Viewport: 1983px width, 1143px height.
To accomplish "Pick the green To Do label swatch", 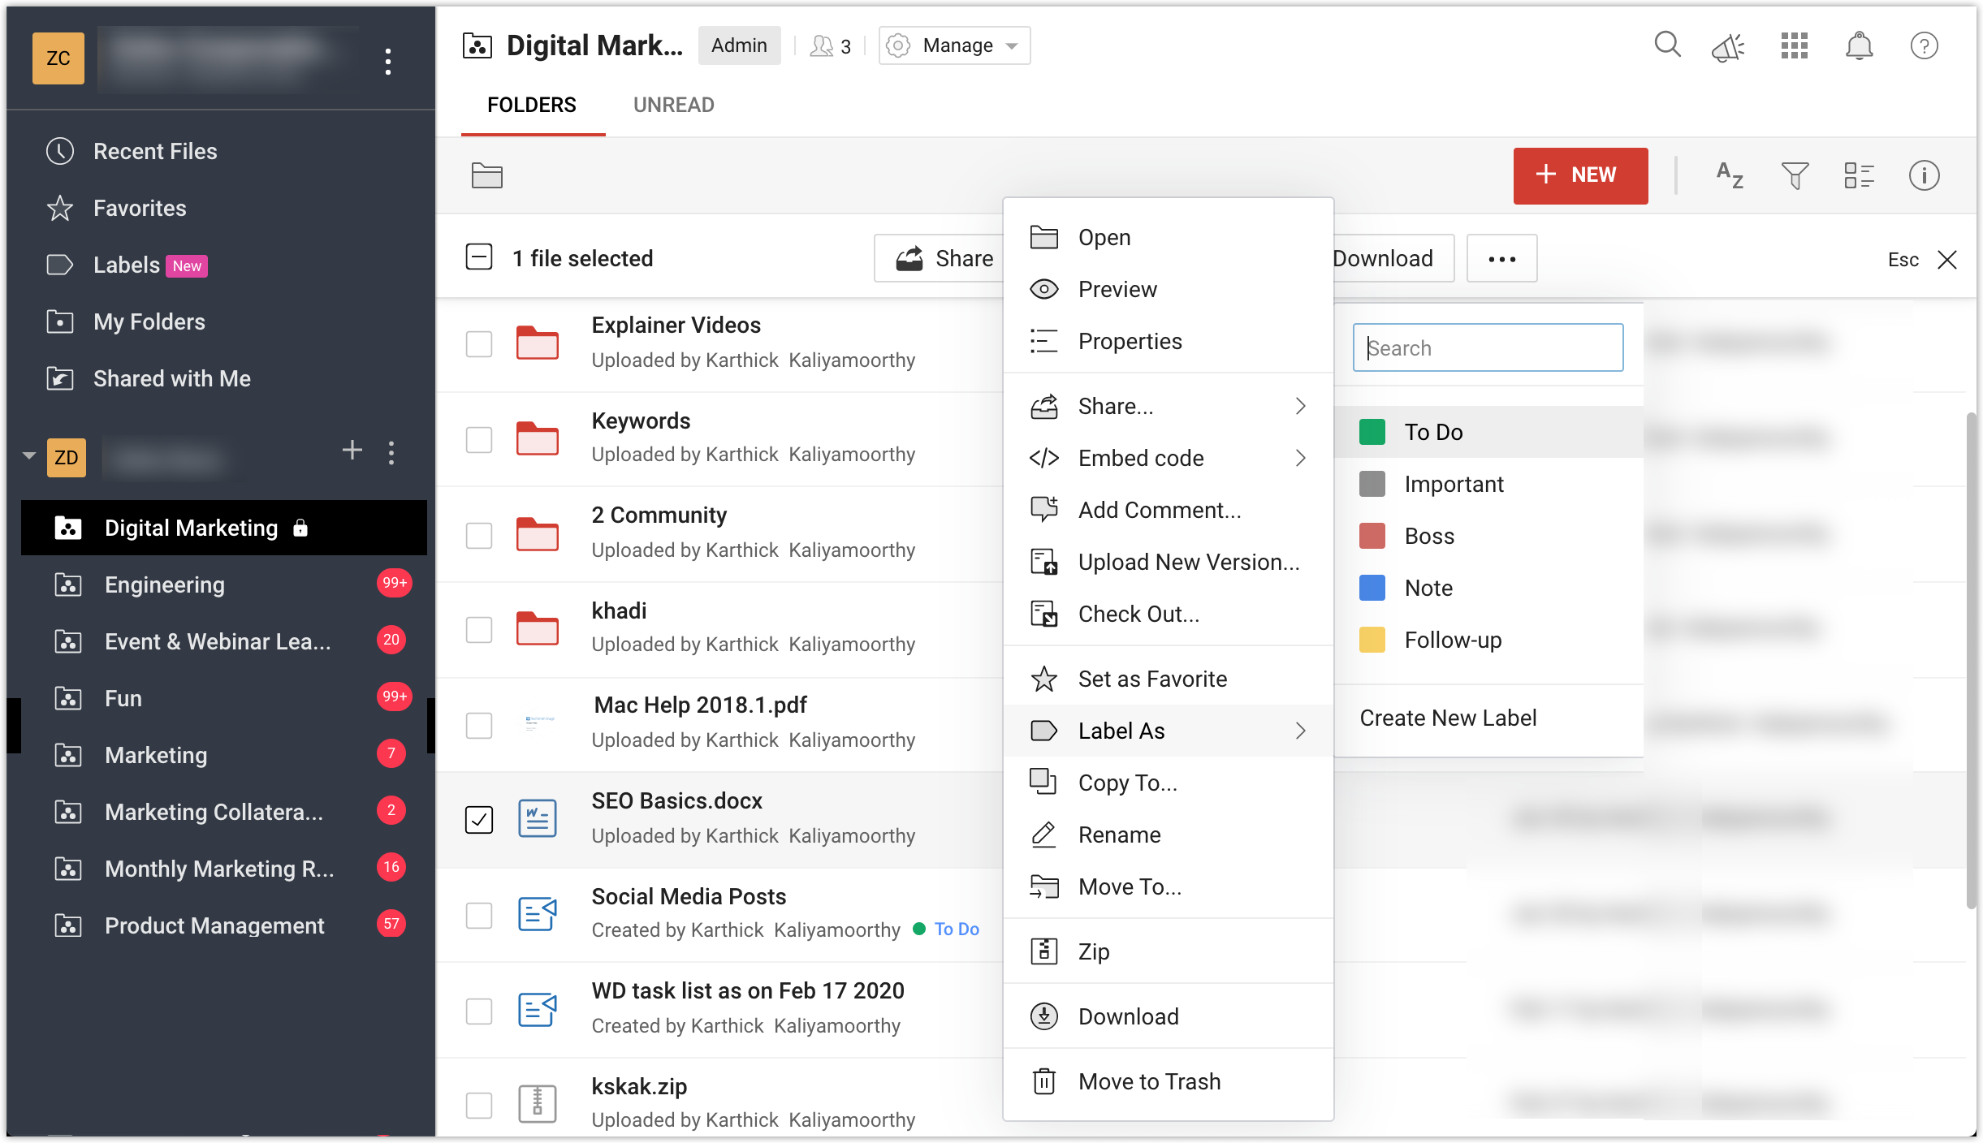I will pos(1372,432).
